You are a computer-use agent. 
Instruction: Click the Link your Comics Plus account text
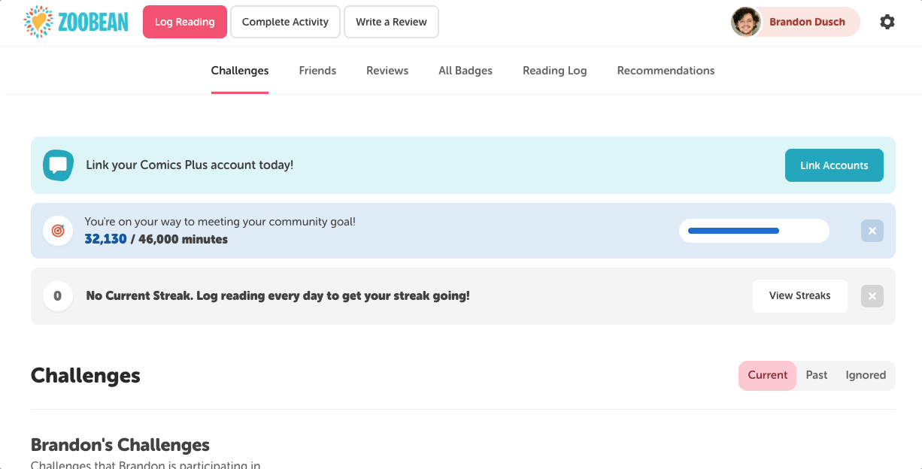tap(190, 165)
